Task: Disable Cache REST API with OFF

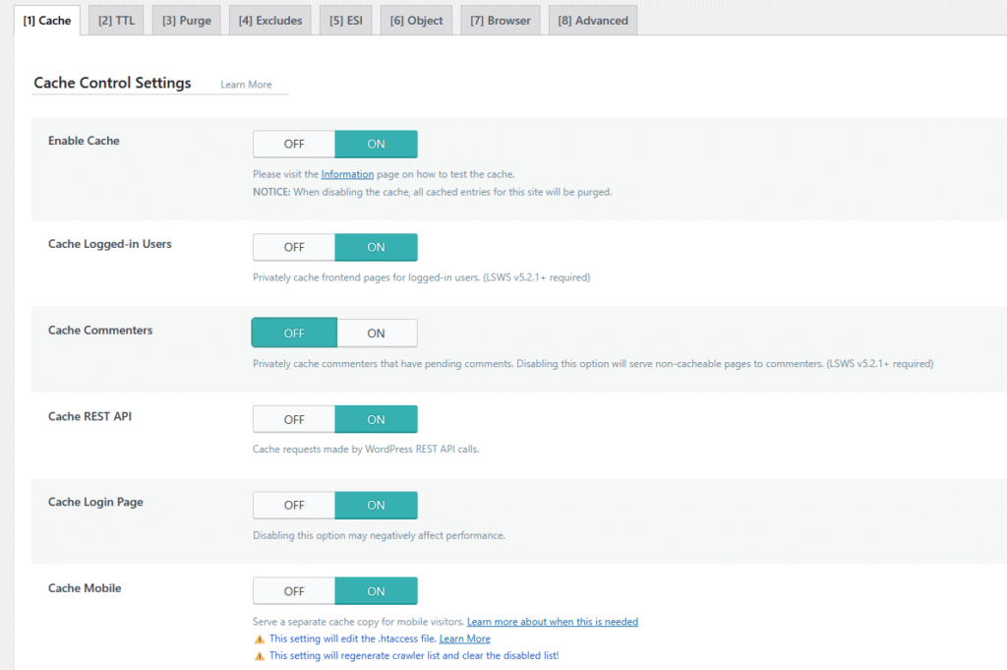Action: [x=294, y=419]
